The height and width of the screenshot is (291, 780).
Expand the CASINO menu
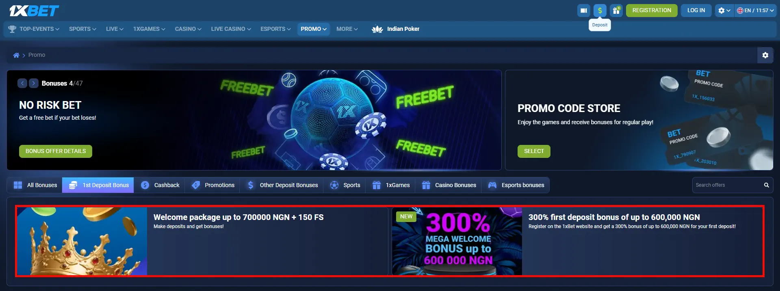point(188,29)
